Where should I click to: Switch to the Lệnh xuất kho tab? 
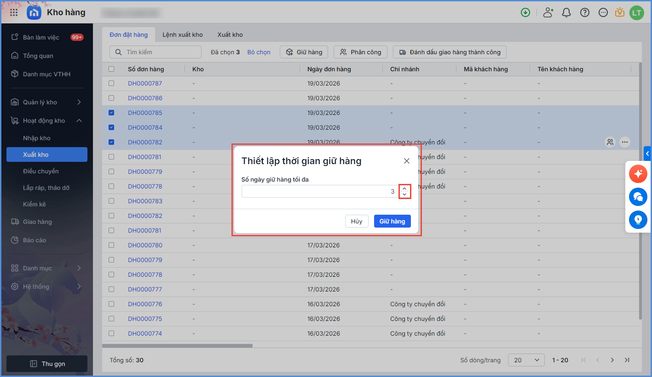tap(182, 34)
